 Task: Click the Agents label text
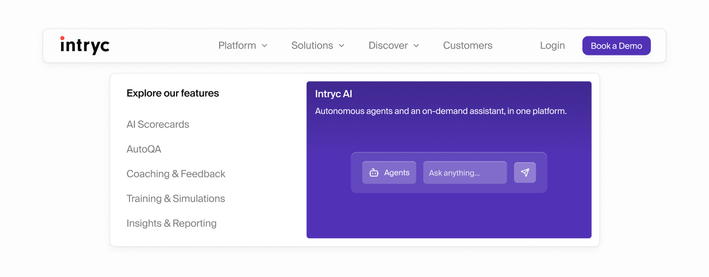point(397,173)
